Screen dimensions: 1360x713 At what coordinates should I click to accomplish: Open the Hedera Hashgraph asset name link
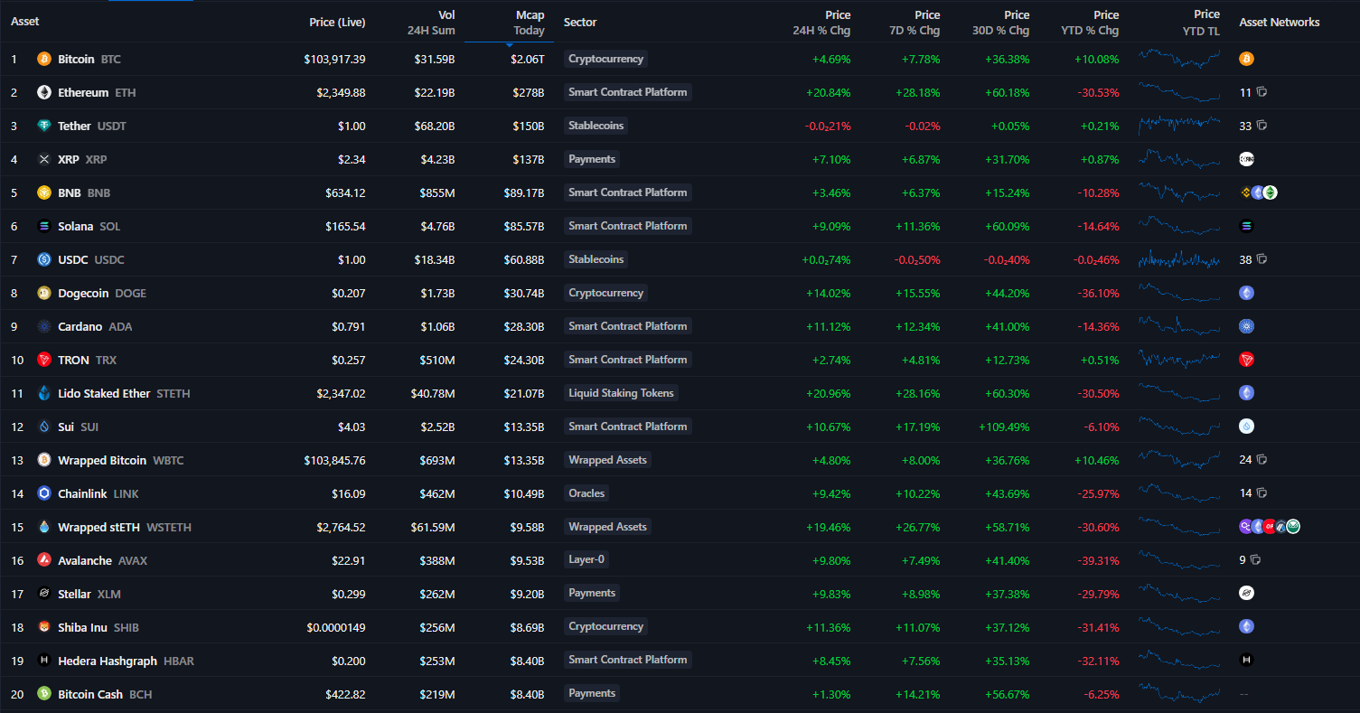tap(108, 661)
